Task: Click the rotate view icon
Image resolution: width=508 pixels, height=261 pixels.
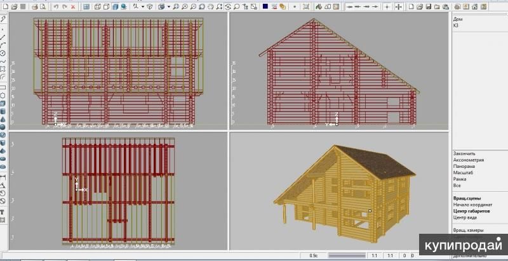Action: pyautogui.click(x=228, y=6)
